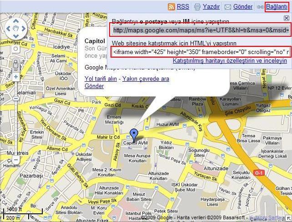This screenshot has width=292, height=222.
Task: Click the Şile Otoyolu road label
Action: coord(238,110)
